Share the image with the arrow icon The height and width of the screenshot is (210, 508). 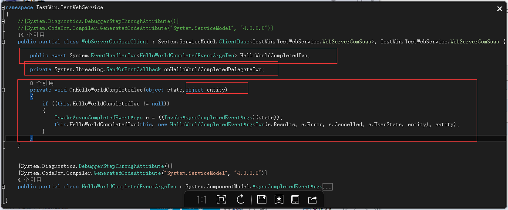[312, 200]
